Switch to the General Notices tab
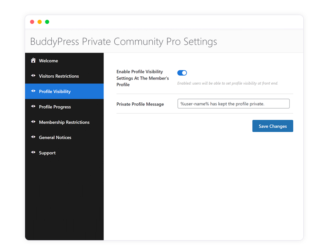 click(64, 137)
